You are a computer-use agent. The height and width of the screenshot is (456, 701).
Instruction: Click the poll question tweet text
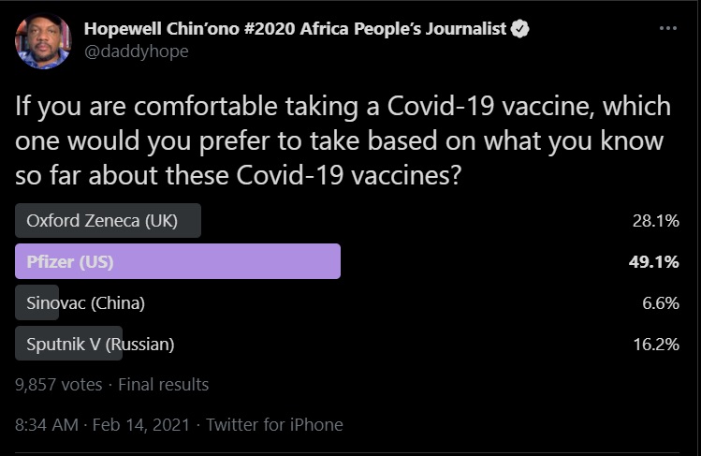click(343, 140)
